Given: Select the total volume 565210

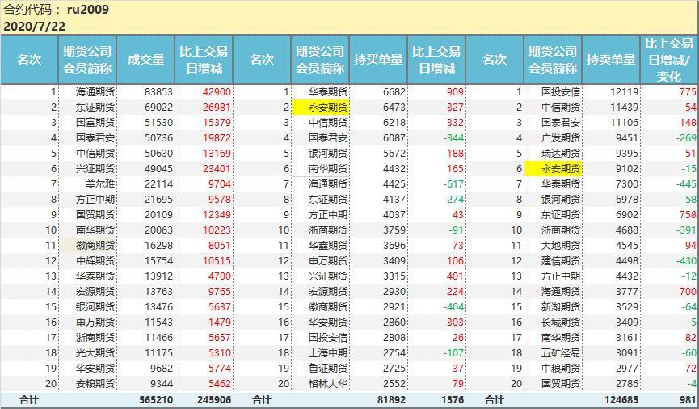Looking at the screenshot, I should [156, 399].
